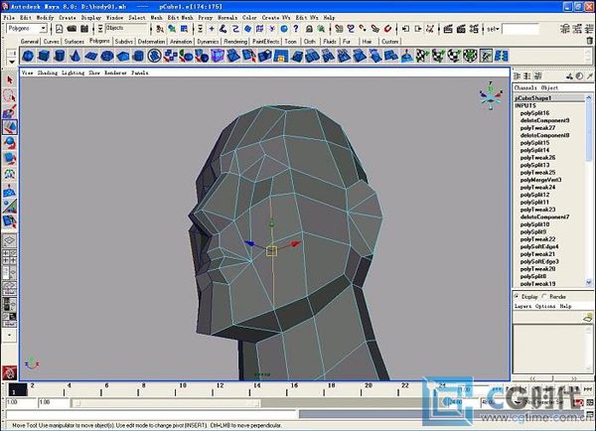Click the range start frame field
596x431 pixels.
(21, 402)
